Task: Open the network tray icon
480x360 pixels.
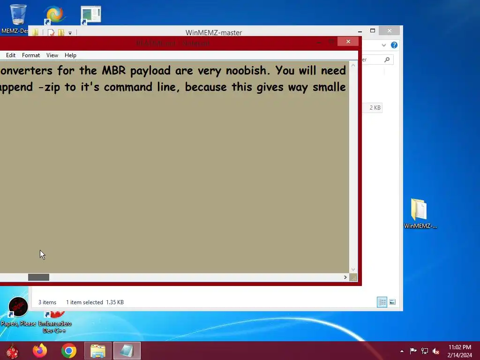Action: pos(425,351)
